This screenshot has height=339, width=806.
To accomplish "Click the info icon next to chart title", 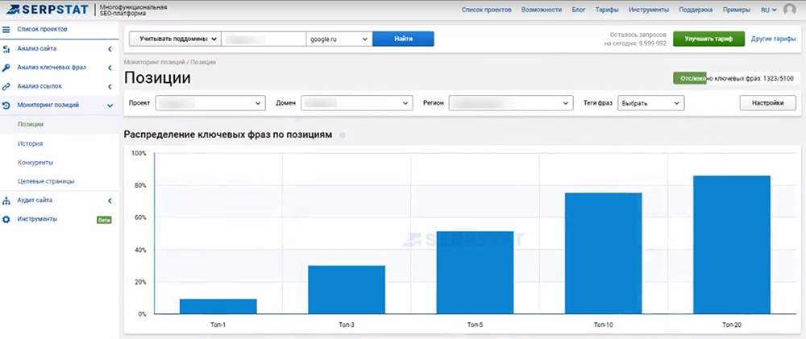I will coord(343,135).
